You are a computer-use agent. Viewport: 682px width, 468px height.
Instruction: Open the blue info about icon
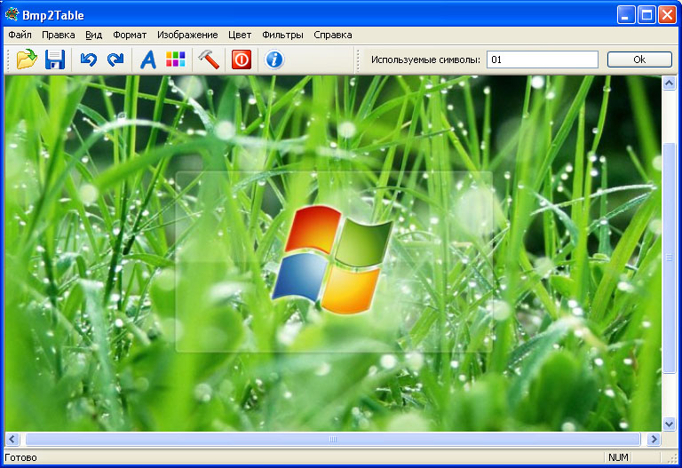tap(274, 59)
